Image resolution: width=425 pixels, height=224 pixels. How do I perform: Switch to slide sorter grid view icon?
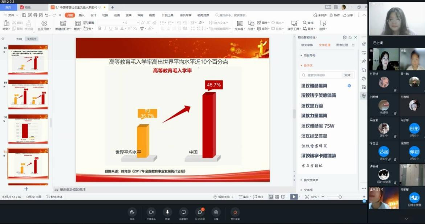(x=277, y=197)
